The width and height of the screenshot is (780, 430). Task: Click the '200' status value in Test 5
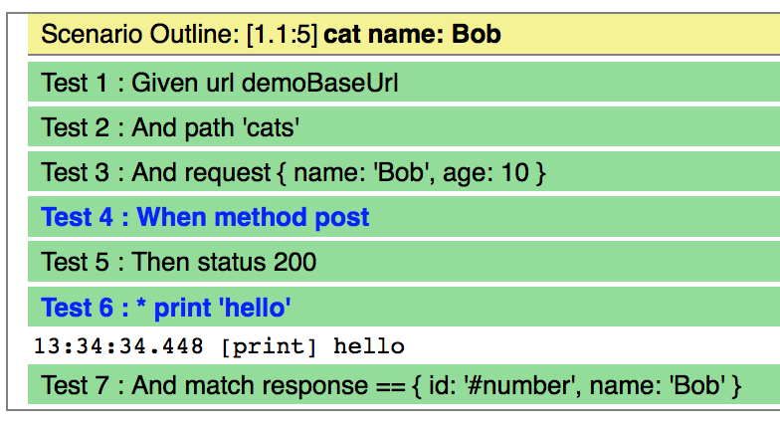294,263
